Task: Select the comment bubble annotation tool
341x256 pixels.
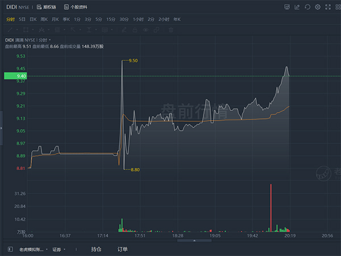Action: pyautogui.click(x=105, y=30)
